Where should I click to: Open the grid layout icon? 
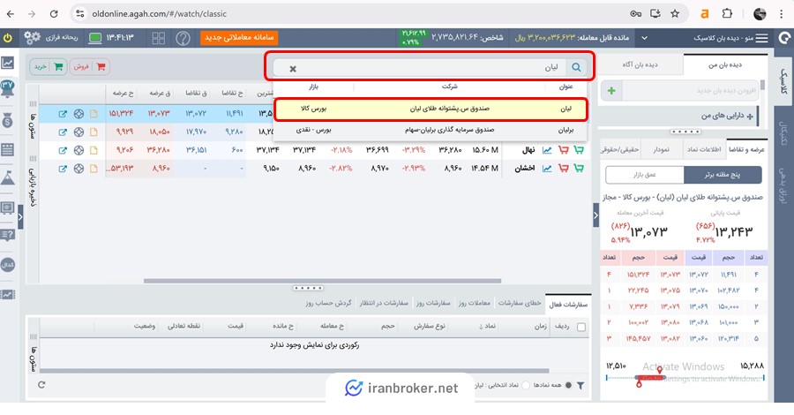[159, 38]
